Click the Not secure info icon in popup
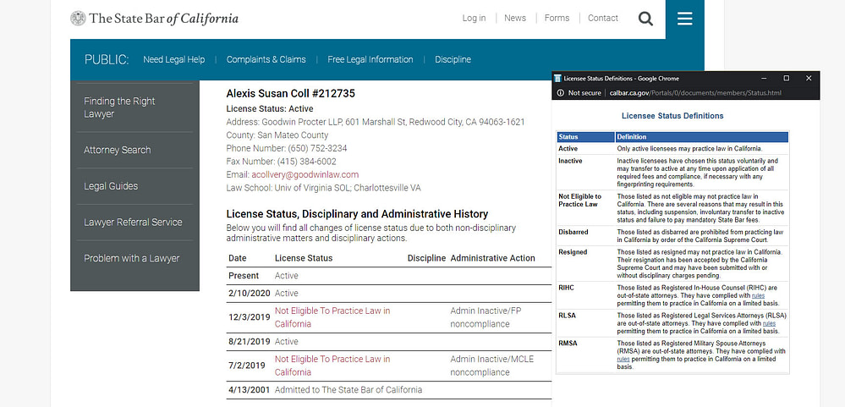This screenshot has height=407, width=845. tap(561, 93)
